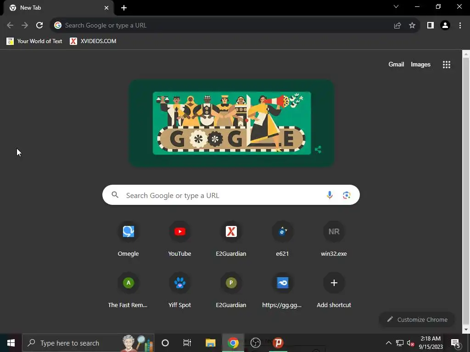Open Cortana circle on the taskbar
The width and height of the screenshot is (470, 352).
point(165,343)
